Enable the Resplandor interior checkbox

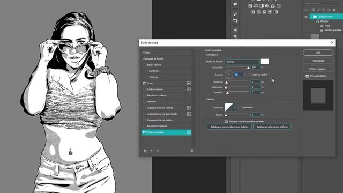click(x=144, y=95)
